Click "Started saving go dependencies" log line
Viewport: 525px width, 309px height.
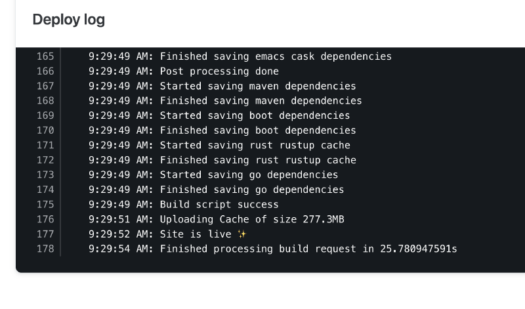[214, 175]
